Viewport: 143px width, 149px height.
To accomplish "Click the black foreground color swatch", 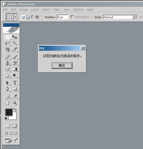I will 9,112.
